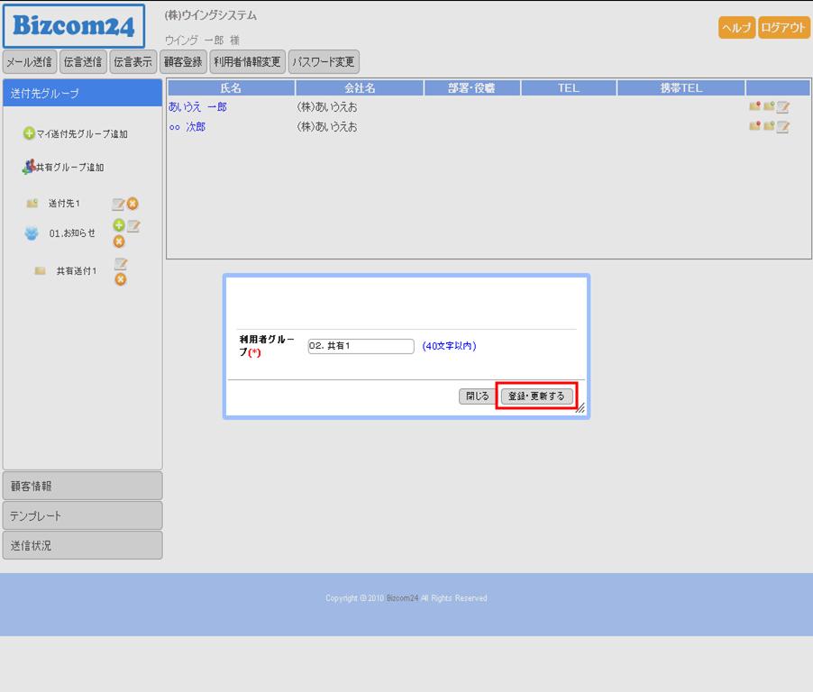This screenshot has width=813, height=692.
Task: Open the メール送信 menu tab
Action: [30, 62]
